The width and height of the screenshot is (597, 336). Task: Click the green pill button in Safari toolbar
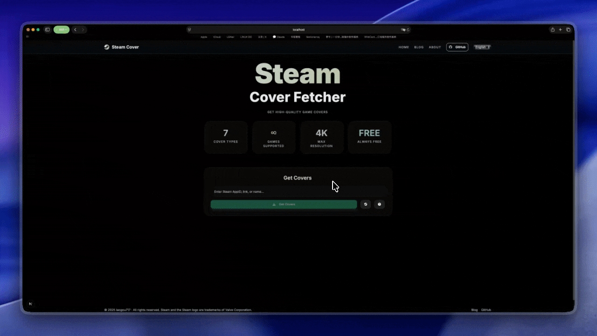click(62, 30)
